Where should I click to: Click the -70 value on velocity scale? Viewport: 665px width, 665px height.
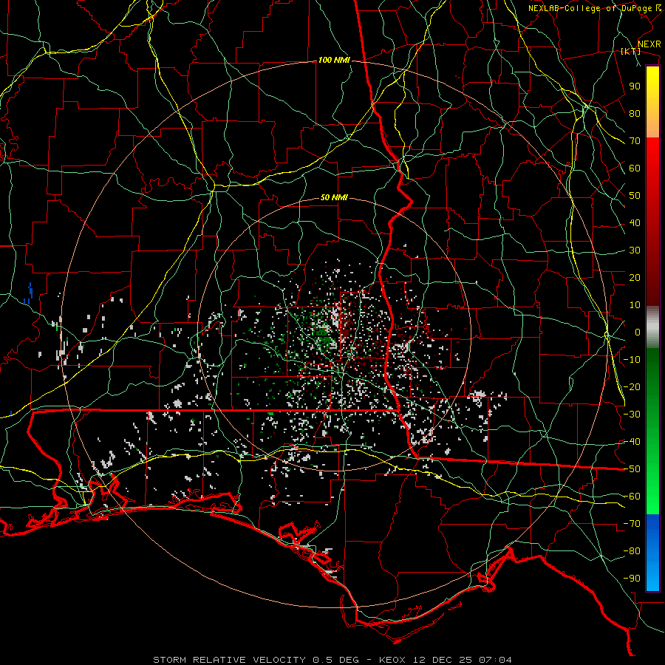point(632,524)
